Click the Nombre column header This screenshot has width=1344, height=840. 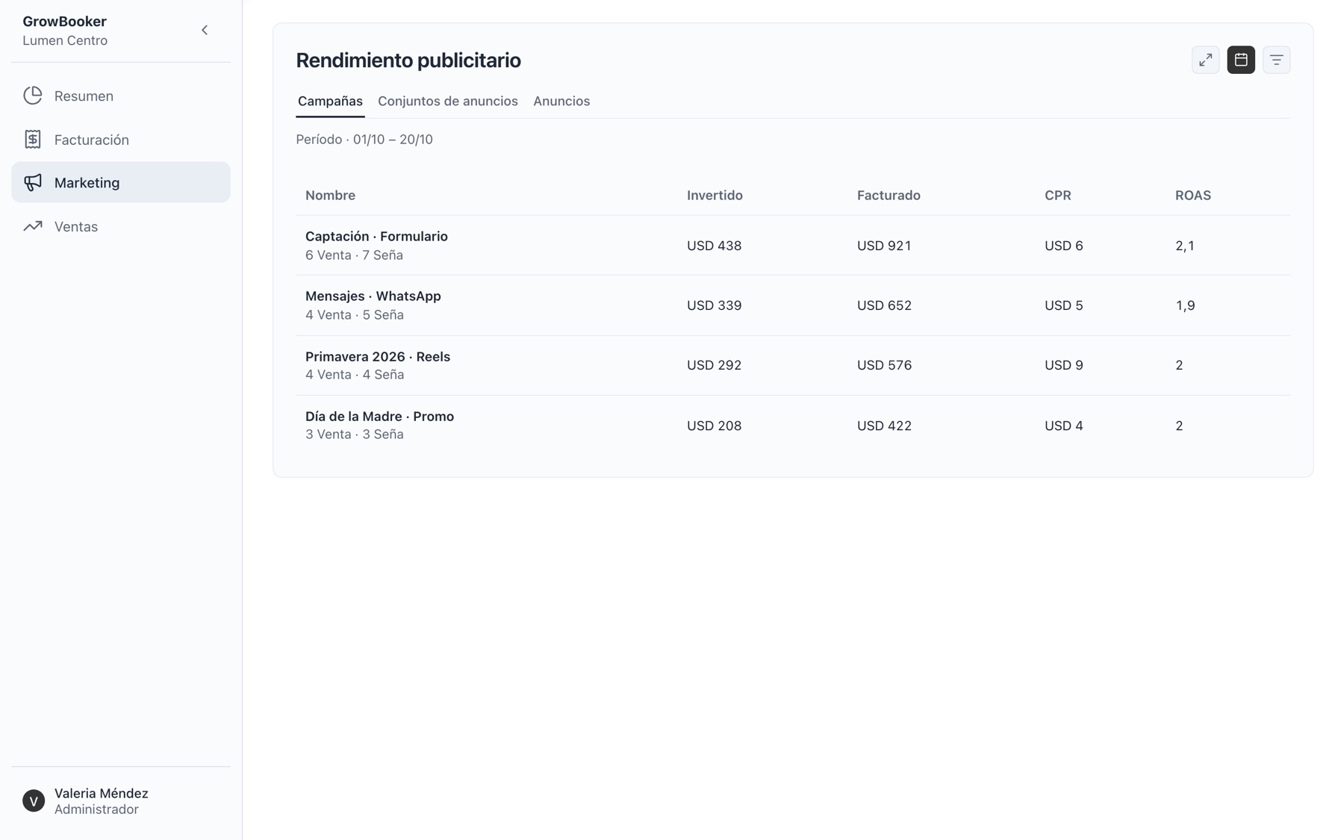point(330,195)
